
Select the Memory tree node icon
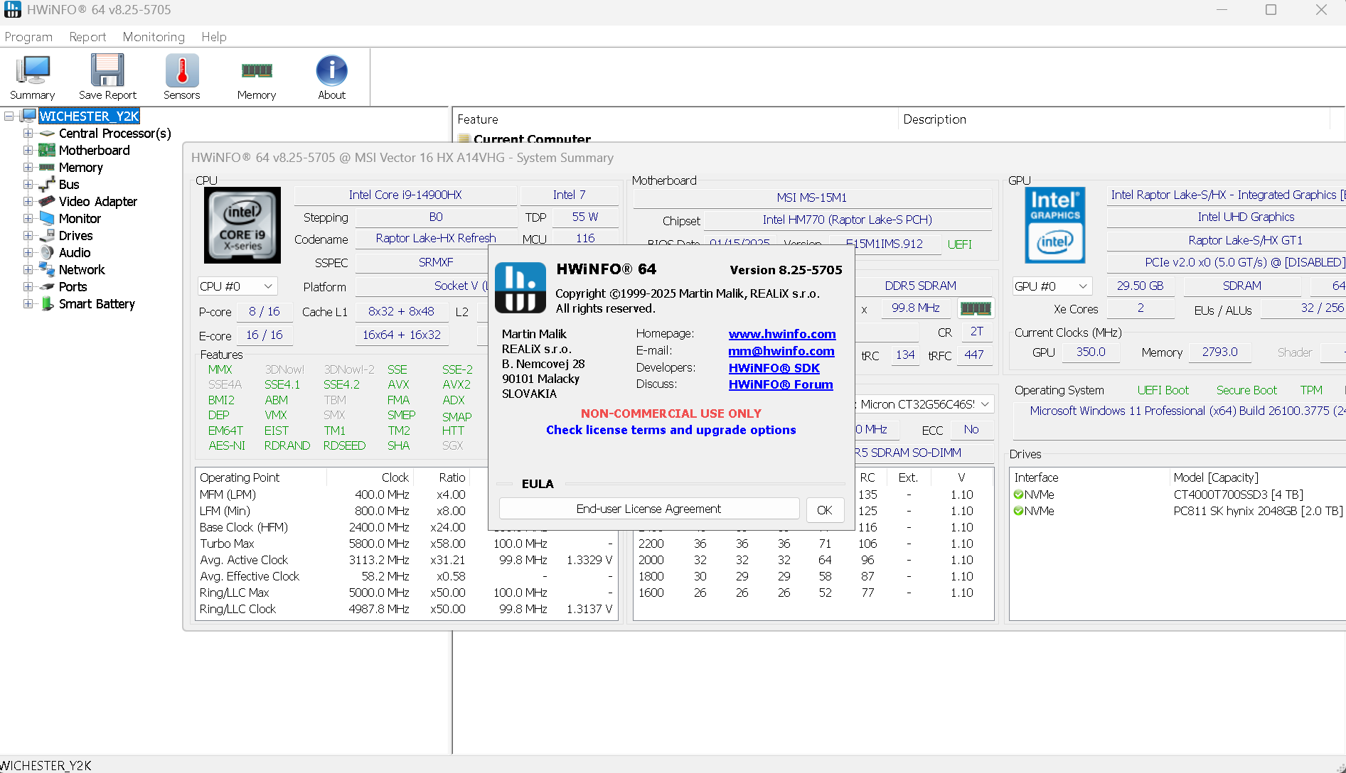pyautogui.click(x=47, y=168)
